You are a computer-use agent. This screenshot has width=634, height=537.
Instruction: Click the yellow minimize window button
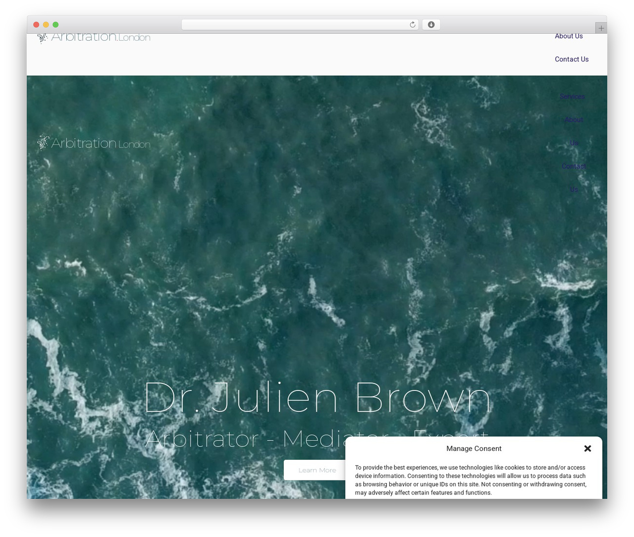[x=46, y=25]
